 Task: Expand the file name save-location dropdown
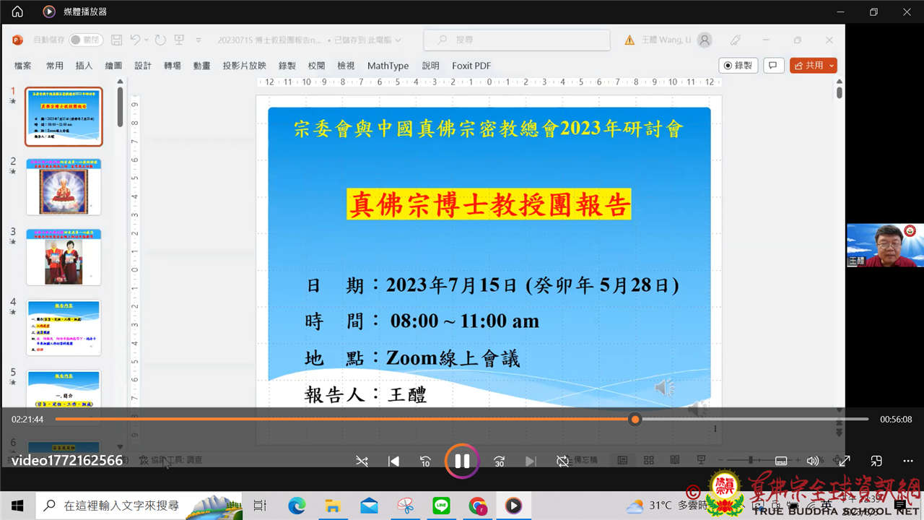point(398,40)
